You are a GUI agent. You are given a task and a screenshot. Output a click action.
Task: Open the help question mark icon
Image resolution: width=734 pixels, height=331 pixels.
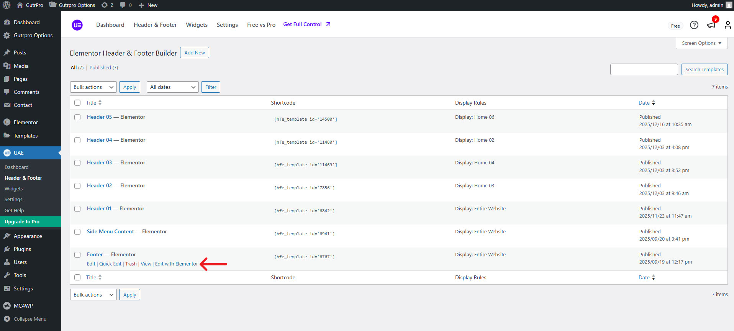pyautogui.click(x=694, y=25)
